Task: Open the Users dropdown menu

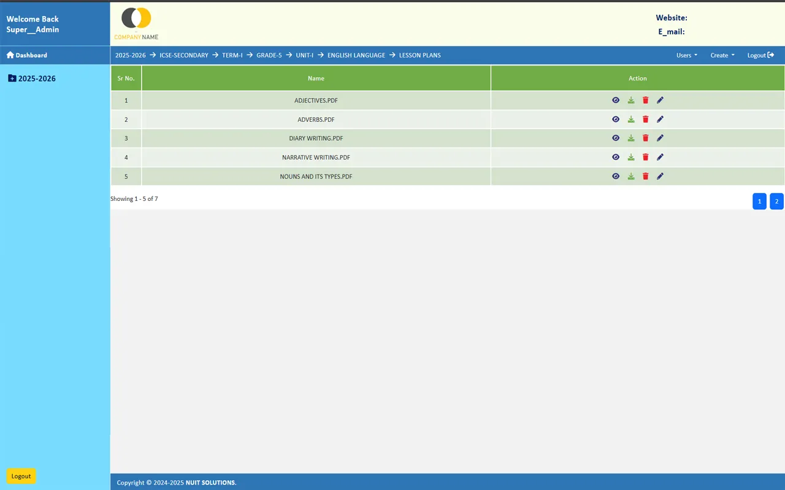Action: [686, 55]
